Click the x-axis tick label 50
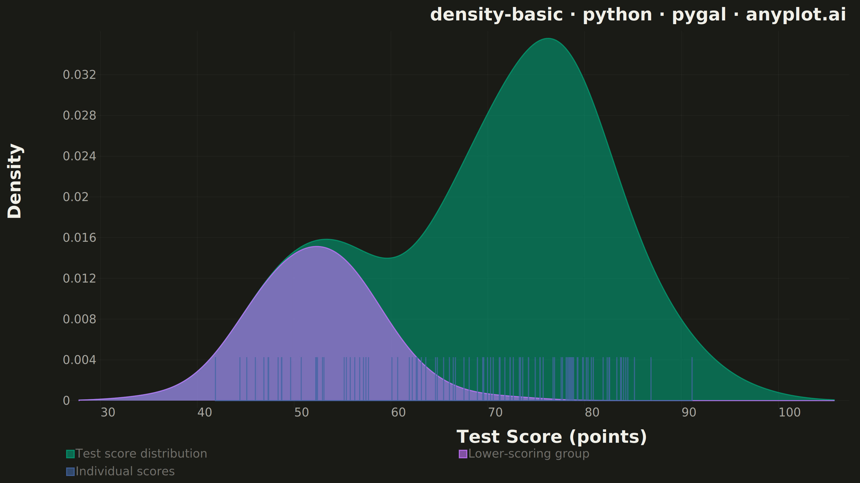Viewport: 860px width, 483px height. pyautogui.click(x=302, y=413)
